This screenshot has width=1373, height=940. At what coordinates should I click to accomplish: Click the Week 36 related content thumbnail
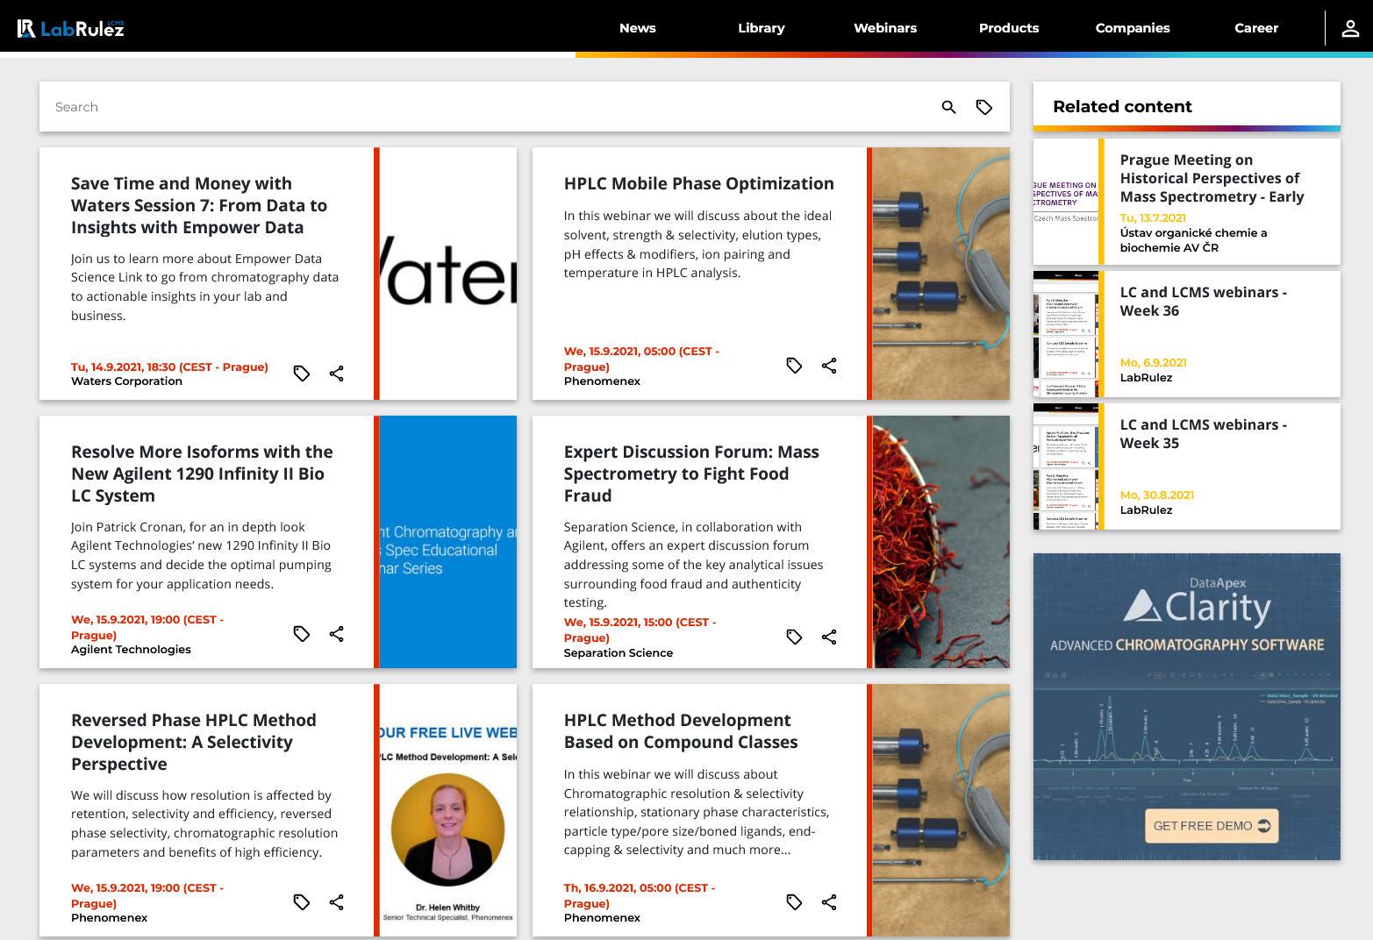pos(1066,334)
